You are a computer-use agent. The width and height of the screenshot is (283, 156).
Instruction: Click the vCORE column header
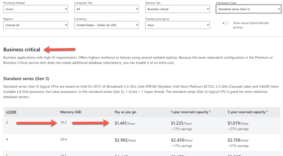tap(11, 112)
